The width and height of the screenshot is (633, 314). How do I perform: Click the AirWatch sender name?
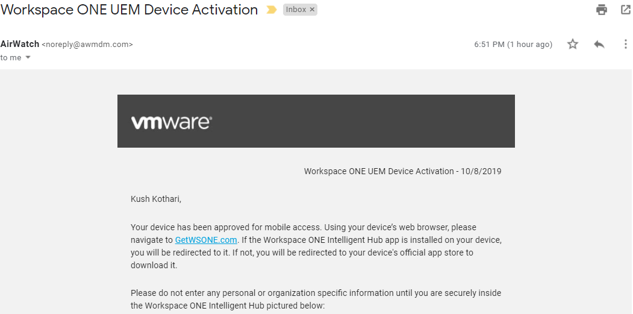(20, 44)
